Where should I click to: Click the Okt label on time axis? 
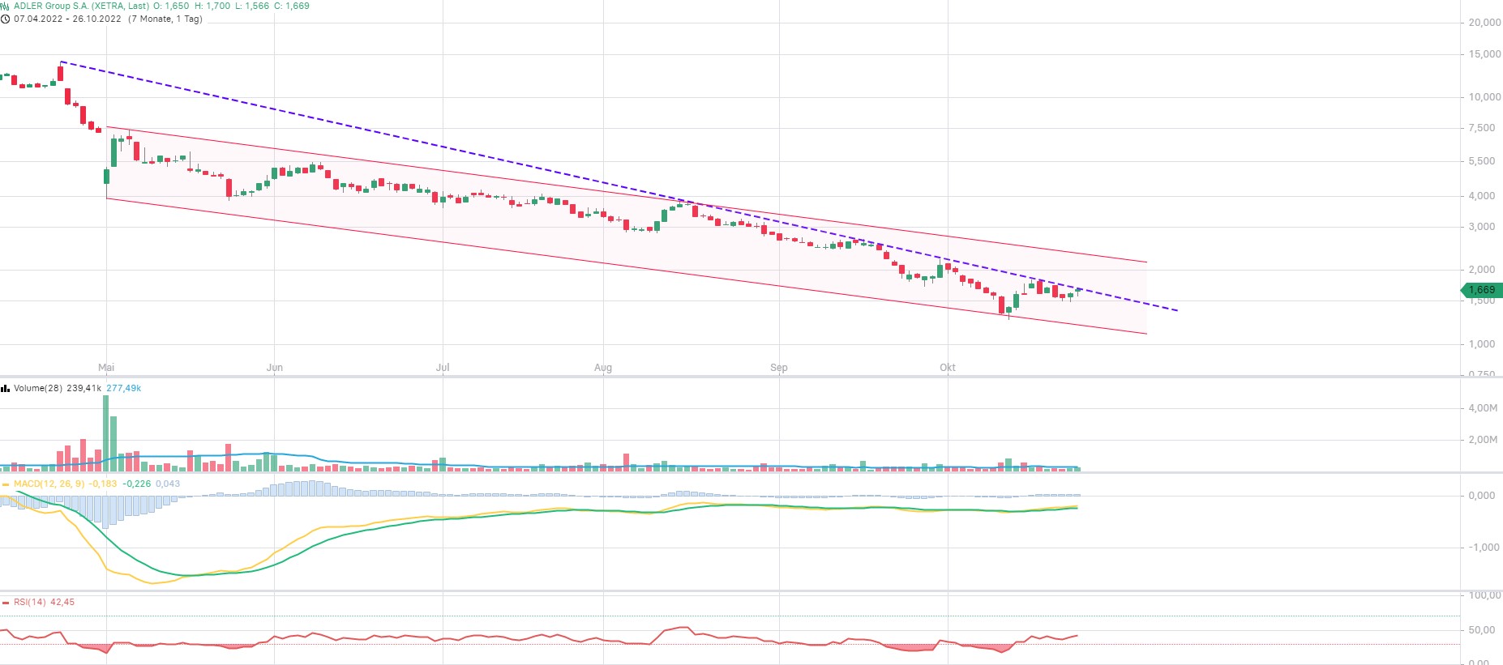click(x=947, y=368)
